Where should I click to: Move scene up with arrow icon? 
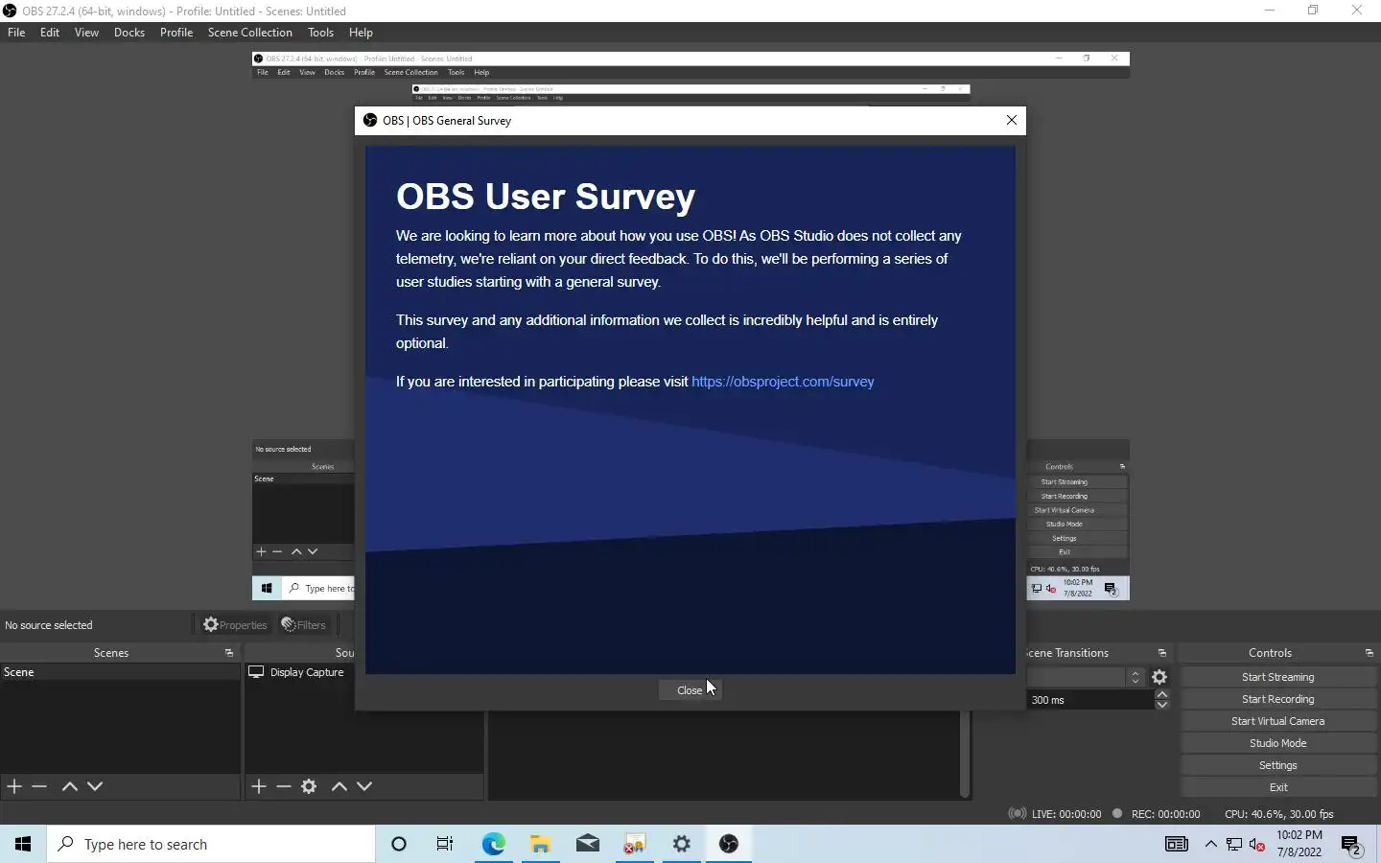(69, 786)
